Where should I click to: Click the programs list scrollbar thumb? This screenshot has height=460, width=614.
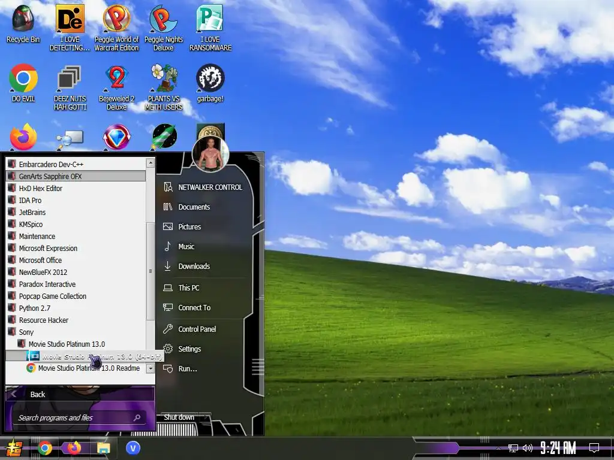(x=151, y=271)
